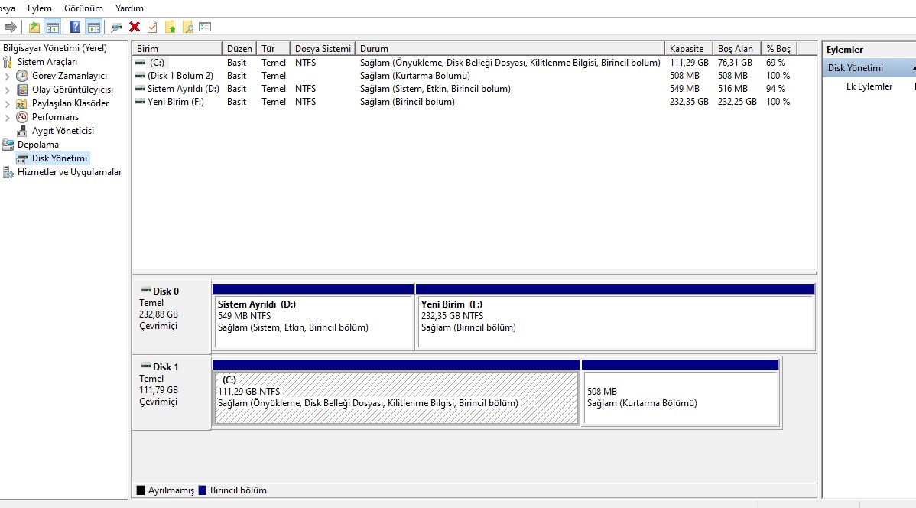
Task: Click the properties checkmark page icon
Action: [x=152, y=28]
